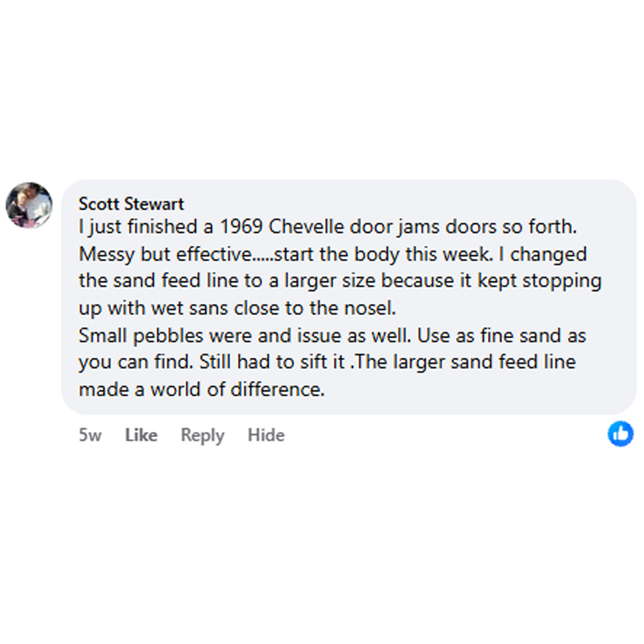Reply to Scott Stewart's comment
644x644 pixels.
coord(202,435)
